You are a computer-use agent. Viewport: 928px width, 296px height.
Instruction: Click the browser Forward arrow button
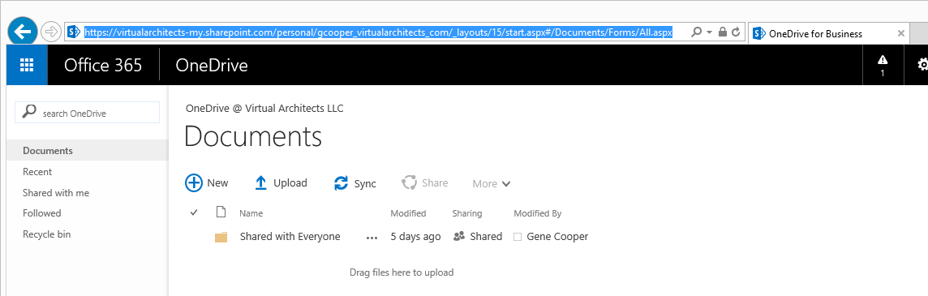51,32
